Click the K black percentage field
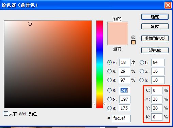 [157, 117]
